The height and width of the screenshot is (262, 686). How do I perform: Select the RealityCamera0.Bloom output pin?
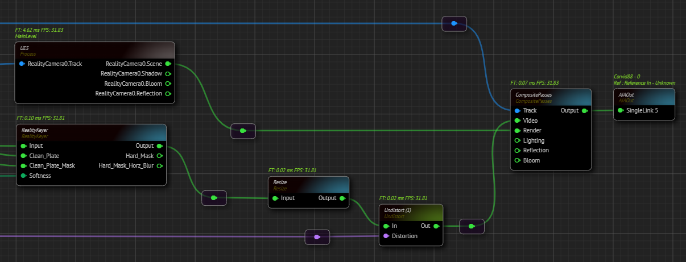click(x=168, y=84)
